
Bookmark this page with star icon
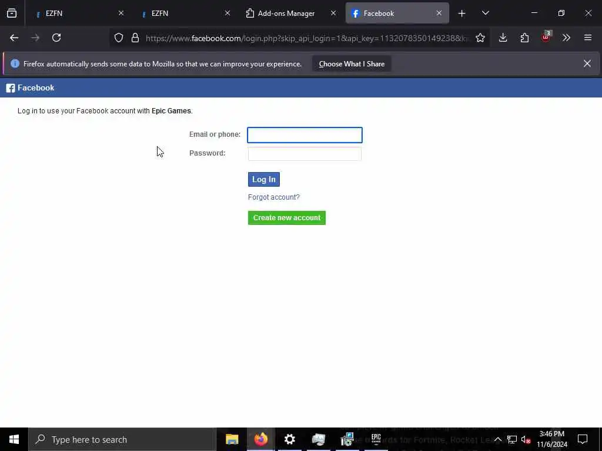480,38
